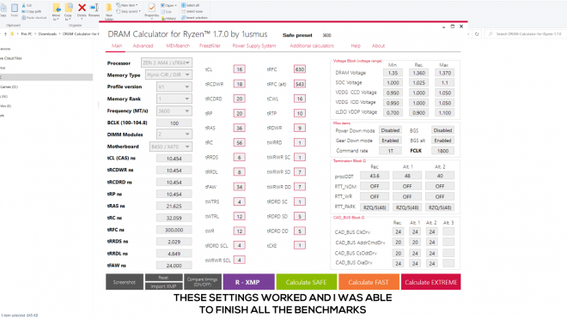
Task: Click the Copy to folder icon
Action: coord(69,8)
